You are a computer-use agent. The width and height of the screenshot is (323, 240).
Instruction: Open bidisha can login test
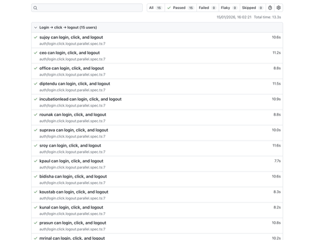pos(73,177)
